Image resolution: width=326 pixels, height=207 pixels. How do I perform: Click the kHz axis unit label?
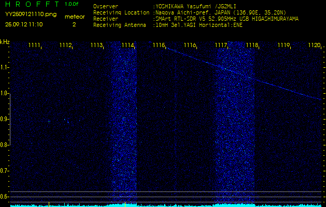(x=5, y=42)
